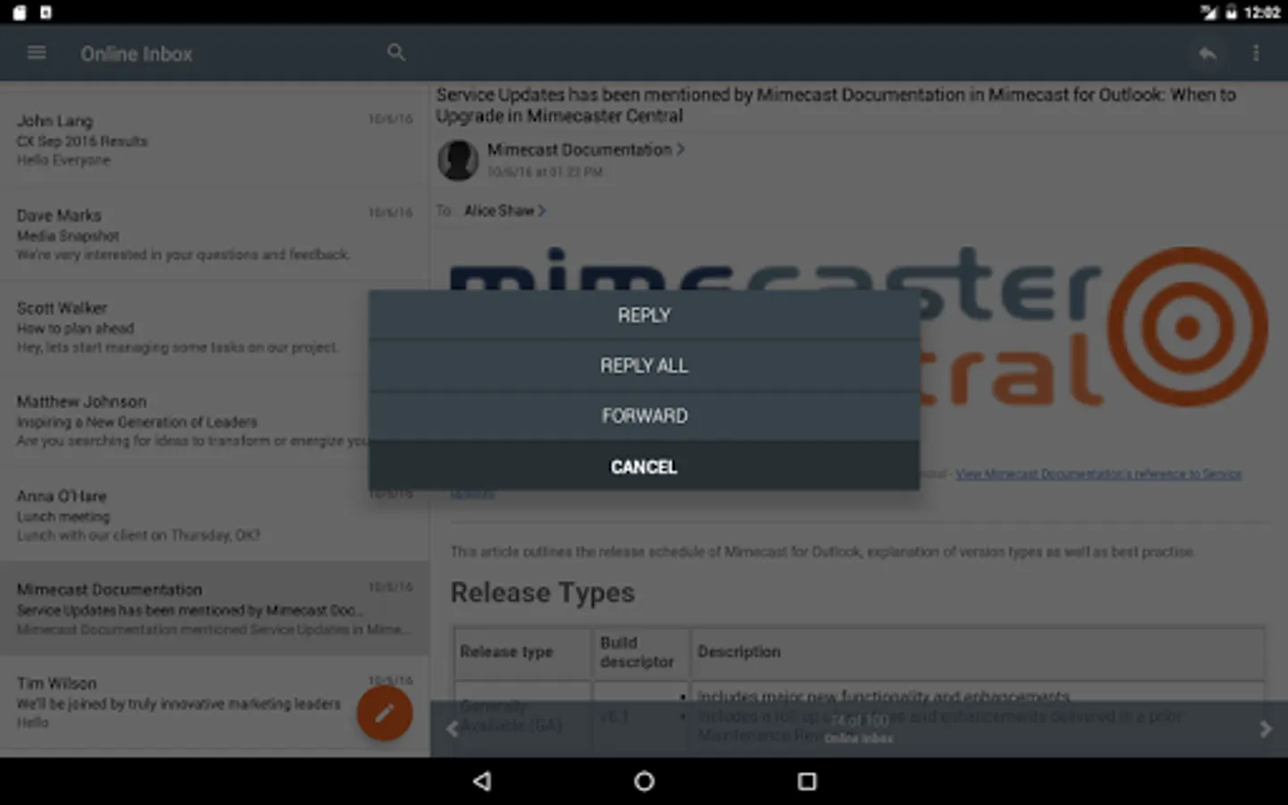
Task: Tap the Release Types heading
Action: 543,593
